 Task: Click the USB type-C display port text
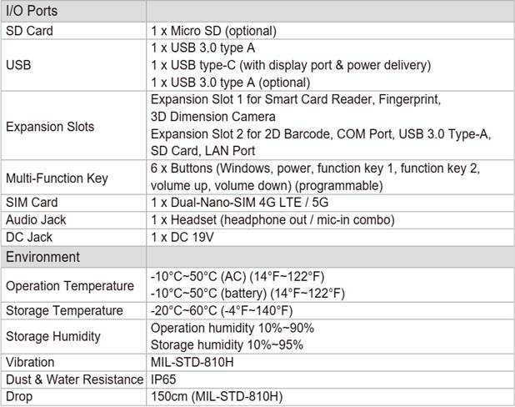291,65
